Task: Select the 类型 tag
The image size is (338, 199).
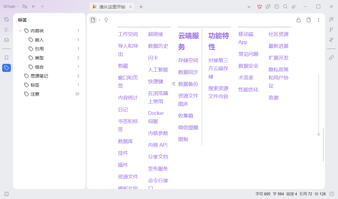Action: pos(49,58)
